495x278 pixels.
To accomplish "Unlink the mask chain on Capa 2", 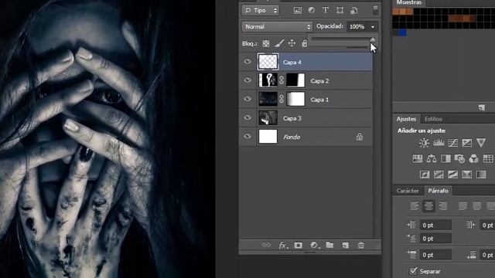I will [282, 80].
